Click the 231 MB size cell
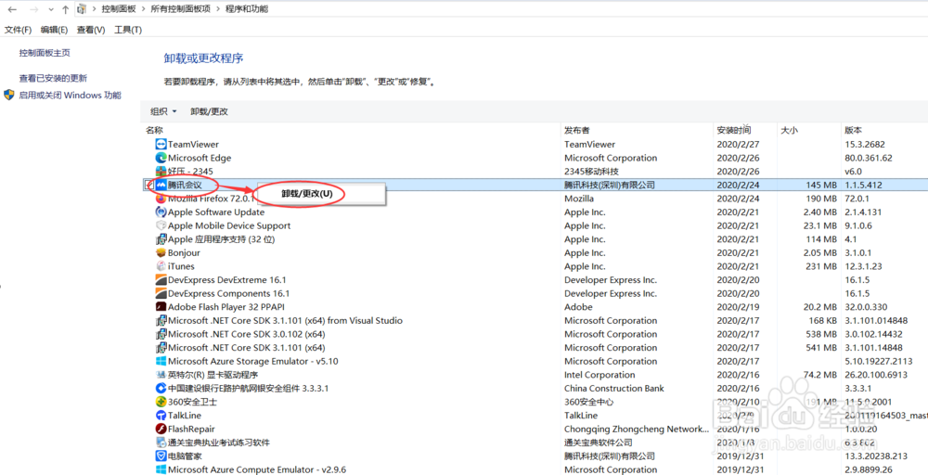This screenshot has height=475, width=928. click(x=821, y=266)
